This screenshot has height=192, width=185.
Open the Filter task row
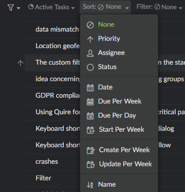point(43,178)
